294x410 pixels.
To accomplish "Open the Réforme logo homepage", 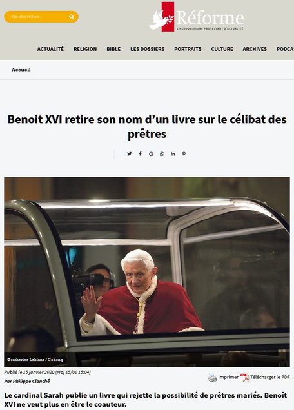I will 197,17.
